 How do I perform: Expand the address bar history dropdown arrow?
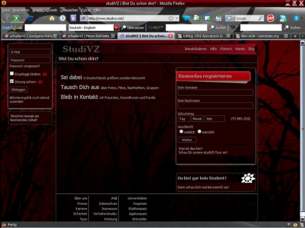coord(177,18)
